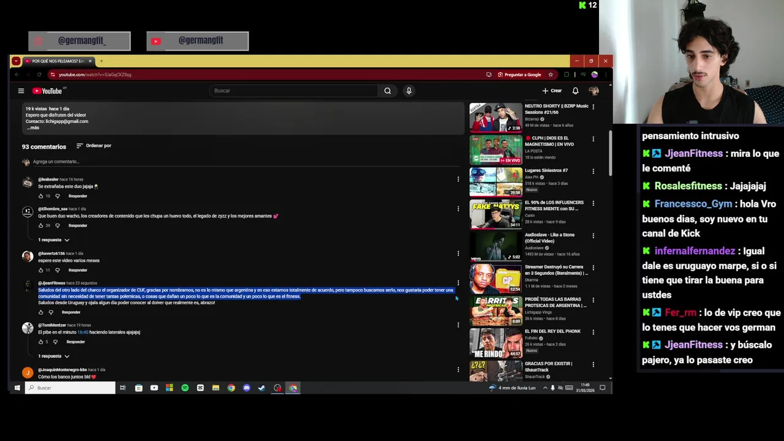Screen dimensions: 784x441
Task: Open the Crear upload menu
Action: (x=552, y=91)
